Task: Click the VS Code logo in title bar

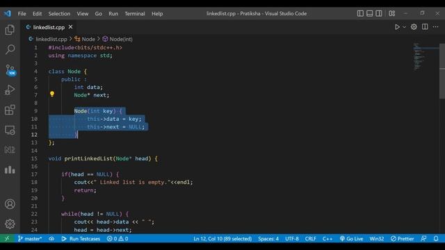Action: 8,13
